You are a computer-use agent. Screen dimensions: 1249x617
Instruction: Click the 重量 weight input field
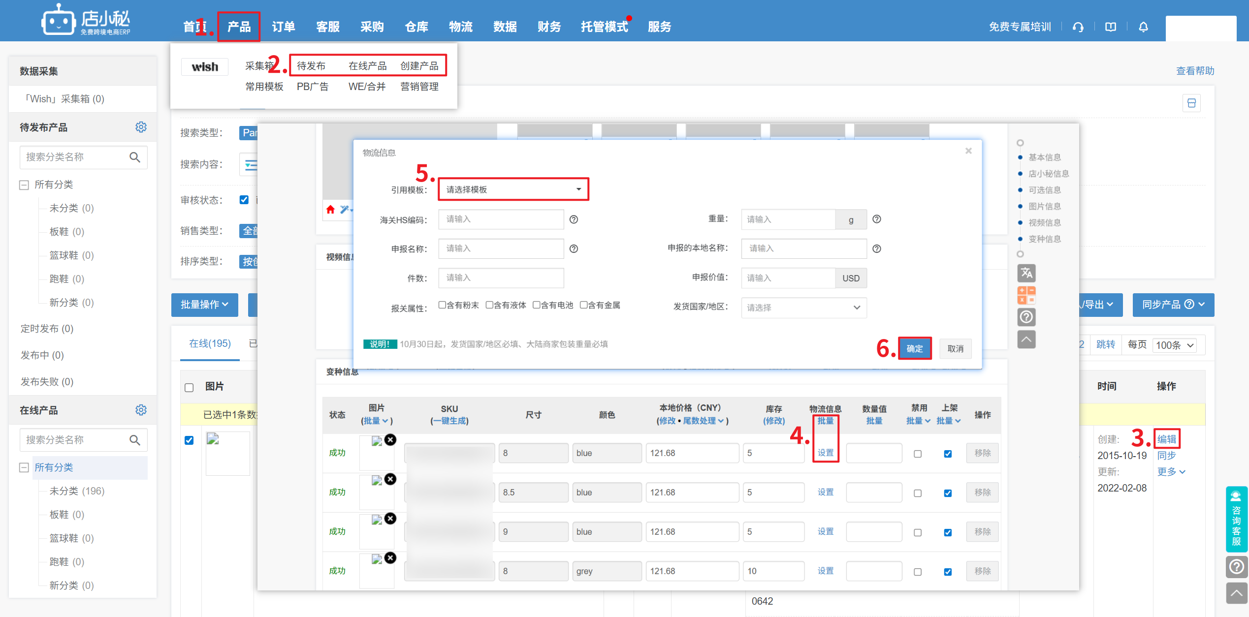point(788,219)
